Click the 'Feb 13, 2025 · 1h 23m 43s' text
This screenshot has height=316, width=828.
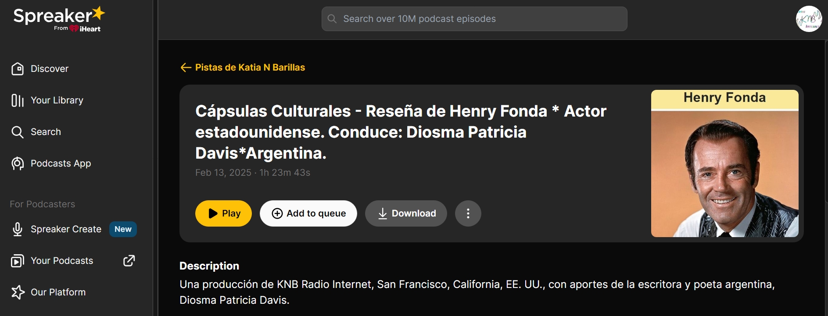[x=253, y=173]
